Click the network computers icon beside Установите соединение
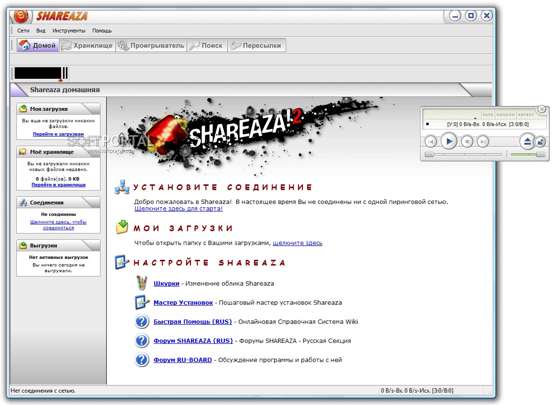The height and width of the screenshot is (405, 554). pos(122,187)
